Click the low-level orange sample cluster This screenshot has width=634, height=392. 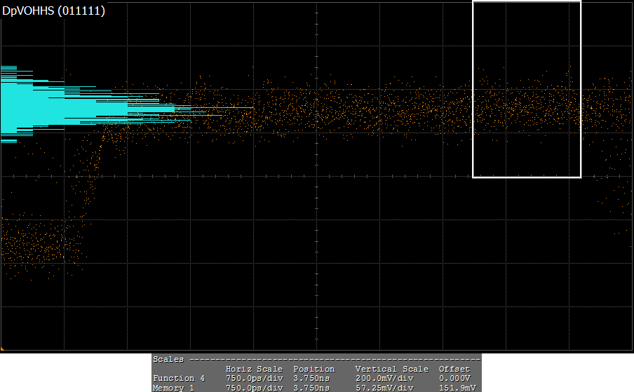click(39, 245)
